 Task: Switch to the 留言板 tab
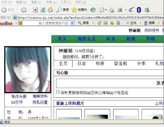(121, 63)
